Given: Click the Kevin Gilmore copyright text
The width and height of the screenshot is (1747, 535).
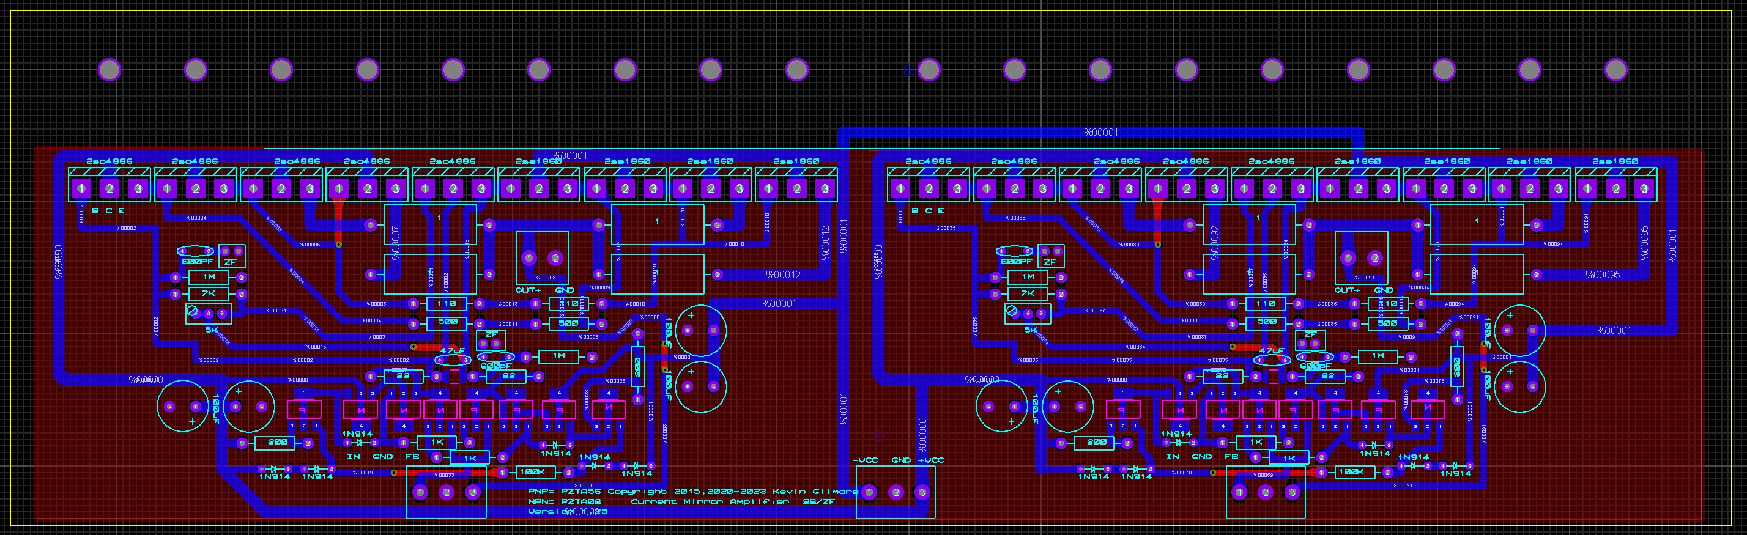Looking at the screenshot, I should click(x=732, y=491).
